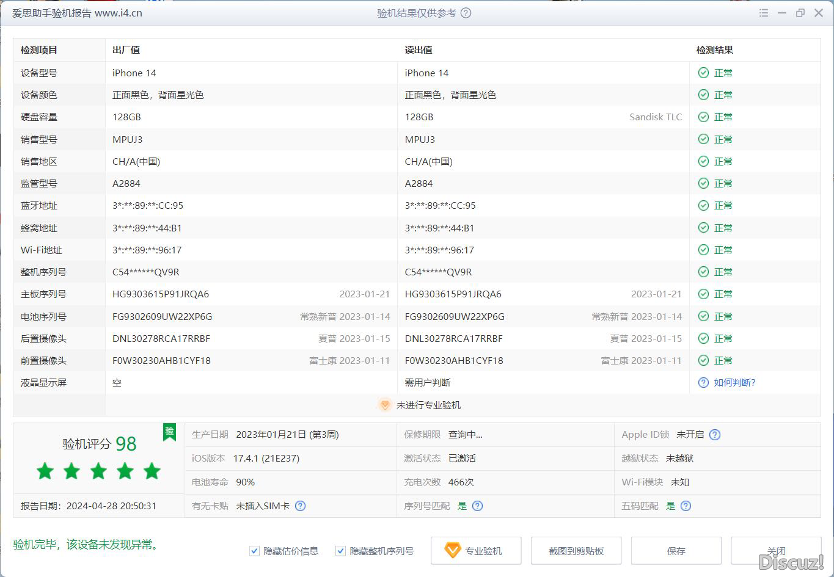Uncheck the 隐藏估价信息 checkbox
This screenshot has height=577, width=834.
(254, 551)
